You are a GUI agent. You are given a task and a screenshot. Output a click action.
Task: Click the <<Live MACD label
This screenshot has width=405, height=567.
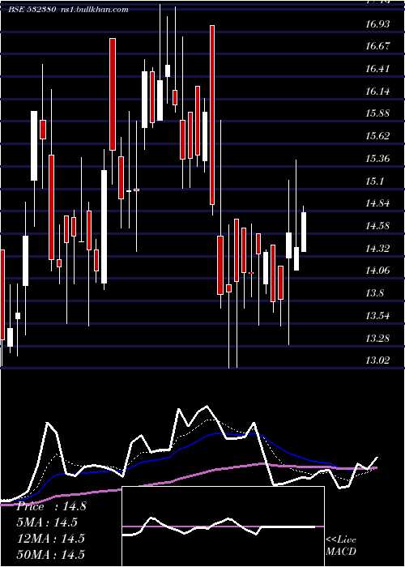[341, 545]
